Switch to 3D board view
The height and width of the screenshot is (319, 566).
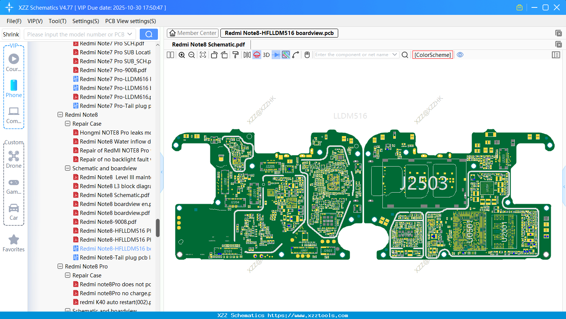coord(266,55)
